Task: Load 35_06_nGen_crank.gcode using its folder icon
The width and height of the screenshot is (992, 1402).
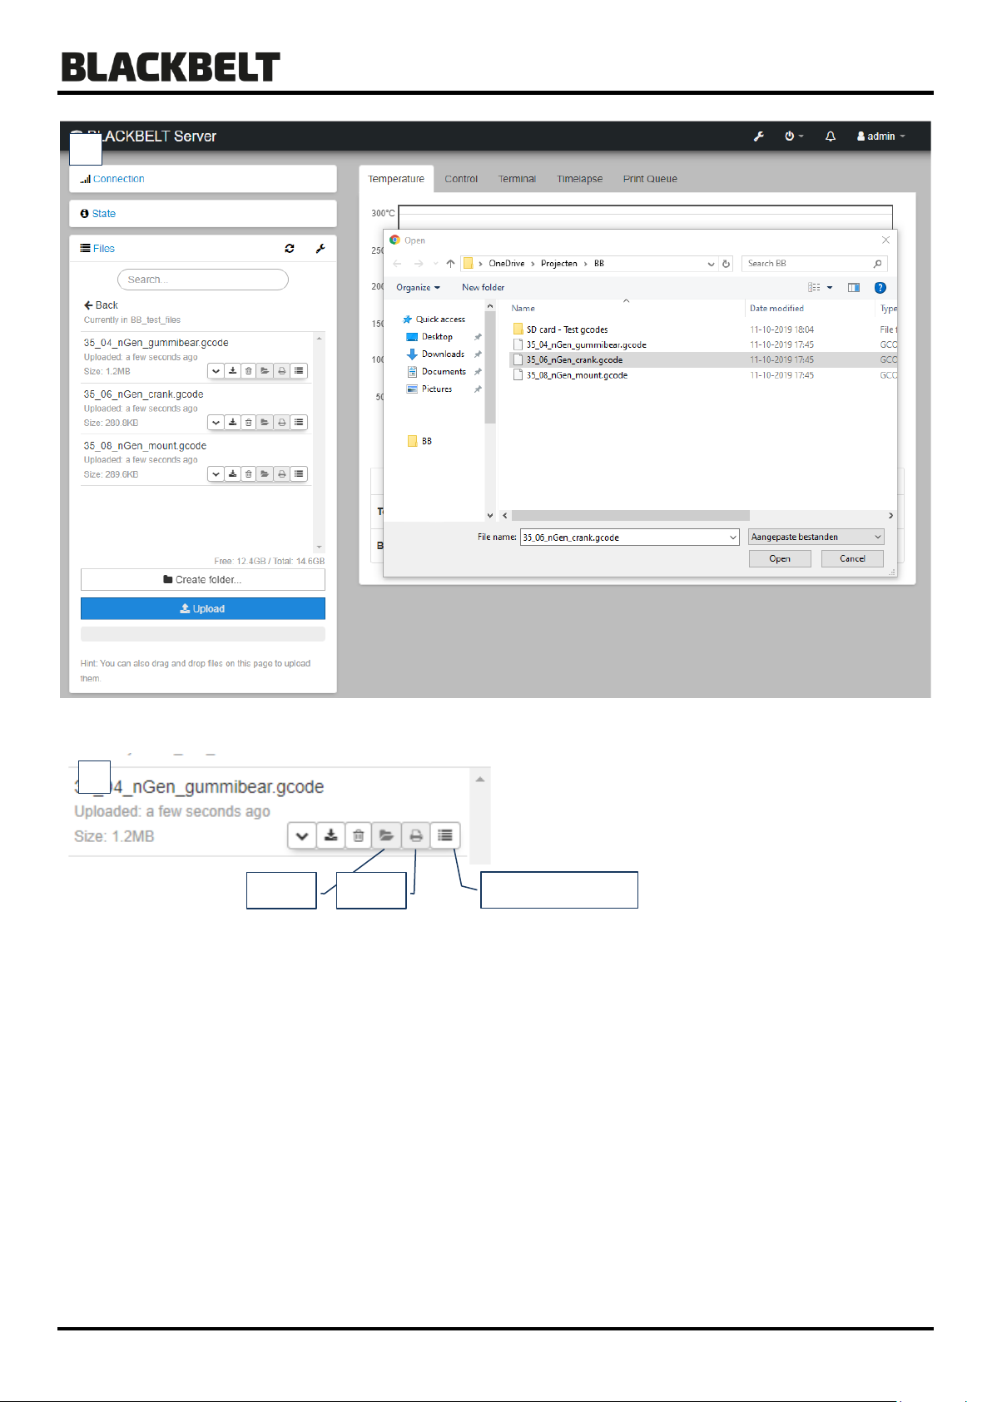Action: pyautogui.click(x=265, y=423)
